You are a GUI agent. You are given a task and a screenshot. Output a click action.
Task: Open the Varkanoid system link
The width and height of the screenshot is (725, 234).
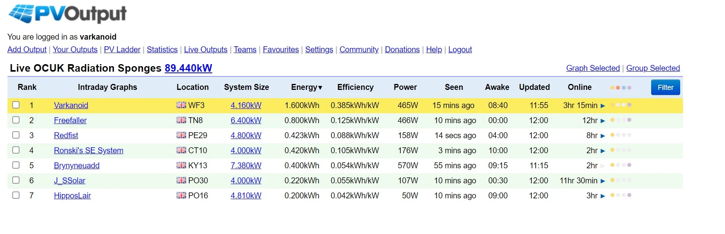(x=71, y=105)
